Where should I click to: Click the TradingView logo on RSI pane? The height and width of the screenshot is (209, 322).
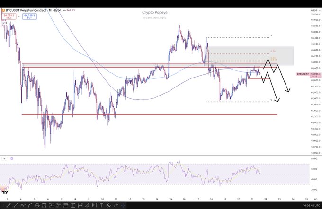coord(5,192)
